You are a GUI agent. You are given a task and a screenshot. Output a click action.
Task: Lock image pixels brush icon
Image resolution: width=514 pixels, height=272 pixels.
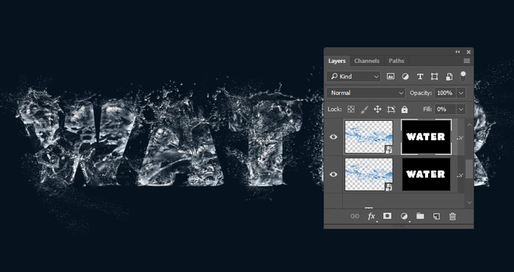[364, 109]
